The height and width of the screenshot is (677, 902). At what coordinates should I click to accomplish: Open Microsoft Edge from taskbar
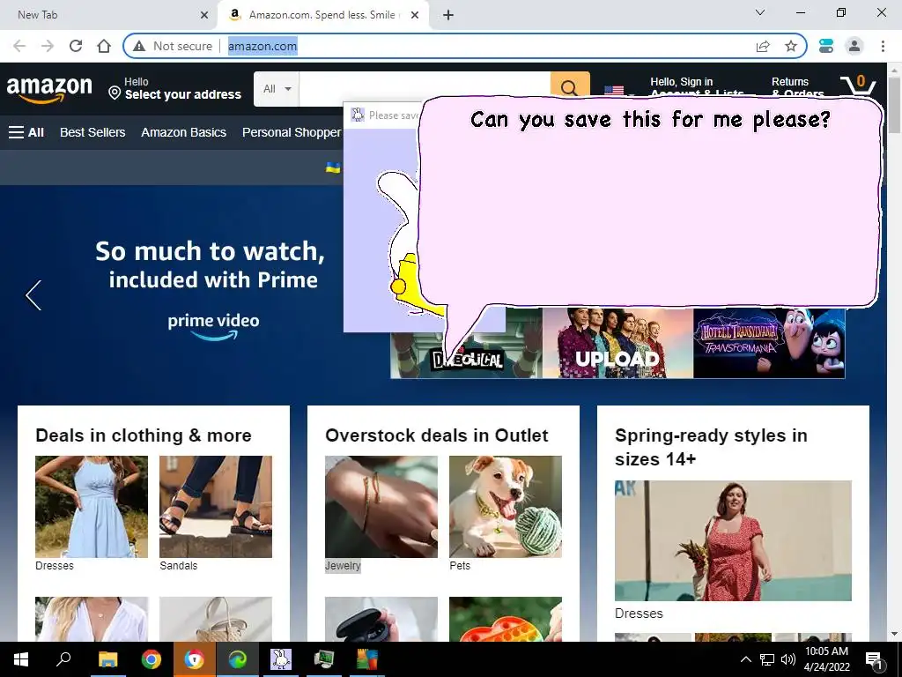(237, 659)
